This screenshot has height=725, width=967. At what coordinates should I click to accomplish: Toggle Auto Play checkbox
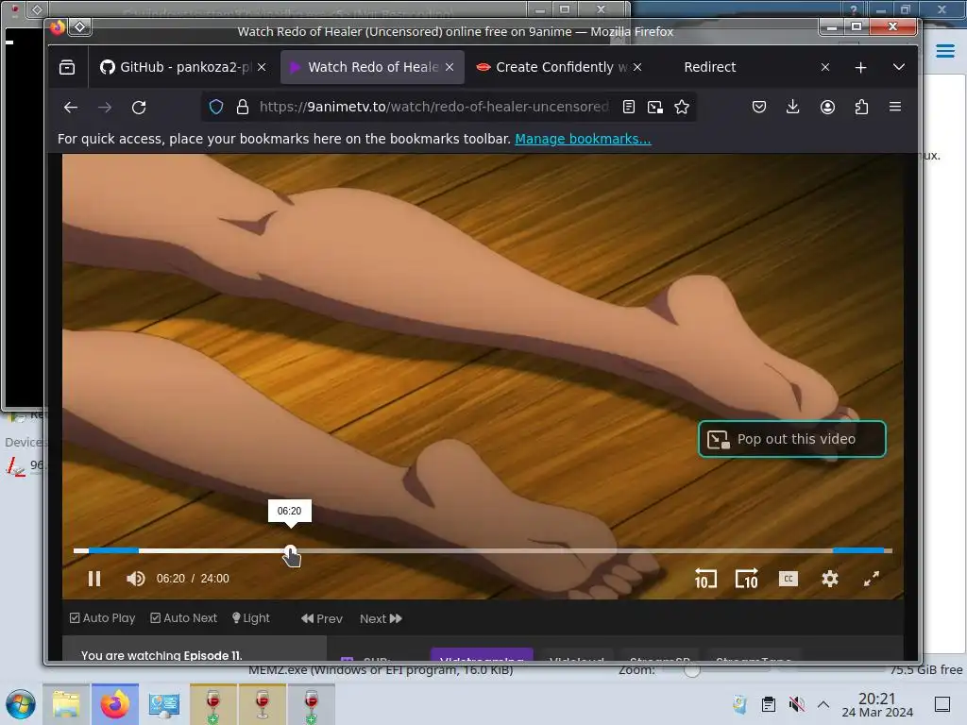[x=102, y=617]
